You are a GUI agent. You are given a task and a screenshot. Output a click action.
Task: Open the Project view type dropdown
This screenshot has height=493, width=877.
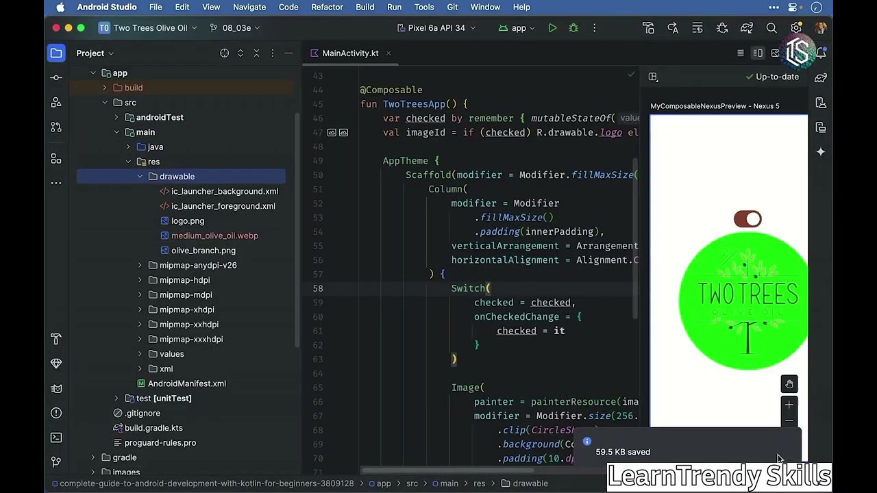(95, 53)
